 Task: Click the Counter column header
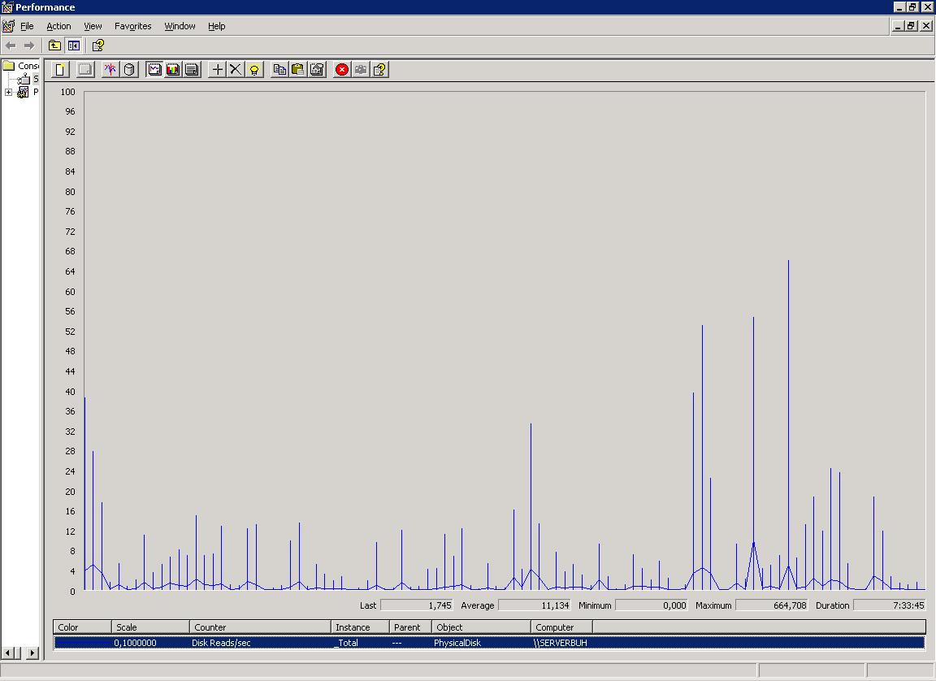tap(260, 627)
